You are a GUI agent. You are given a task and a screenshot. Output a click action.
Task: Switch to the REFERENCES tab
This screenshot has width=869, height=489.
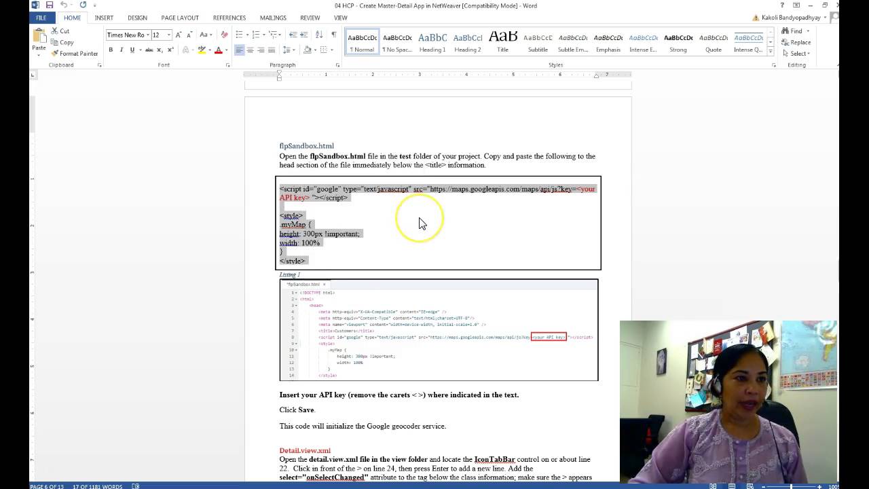coord(229,18)
